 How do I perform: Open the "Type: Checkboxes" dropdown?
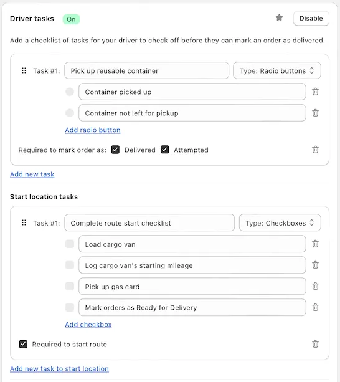click(x=280, y=223)
